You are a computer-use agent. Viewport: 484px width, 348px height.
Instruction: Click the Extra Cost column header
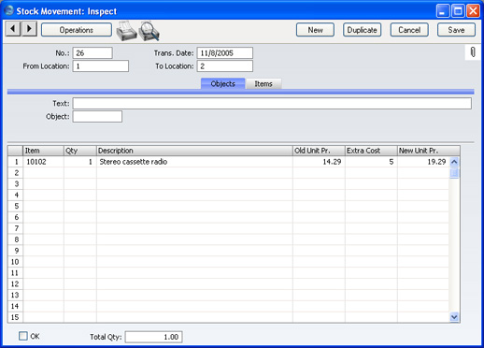(x=371, y=151)
